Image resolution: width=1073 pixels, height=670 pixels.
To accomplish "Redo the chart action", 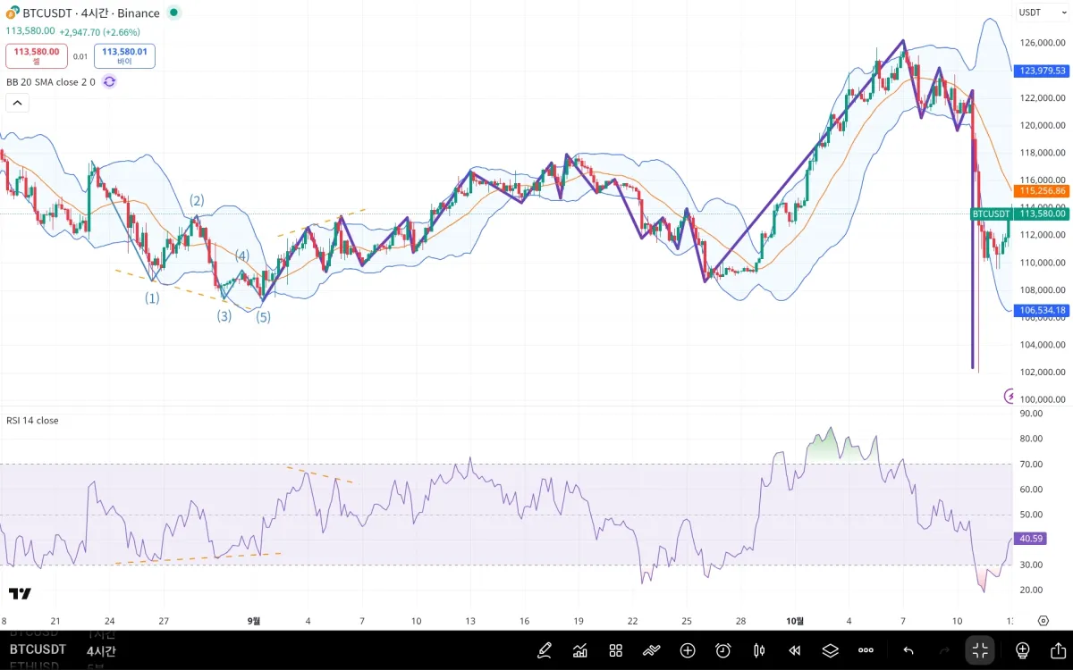I will pos(944,650).
